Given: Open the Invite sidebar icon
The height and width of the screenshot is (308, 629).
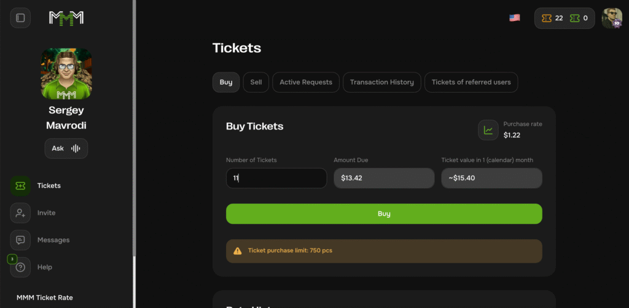Looking at the screenshot, I should point(20,213).
